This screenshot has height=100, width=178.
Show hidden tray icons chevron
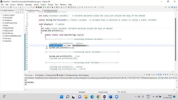(136, 97)
